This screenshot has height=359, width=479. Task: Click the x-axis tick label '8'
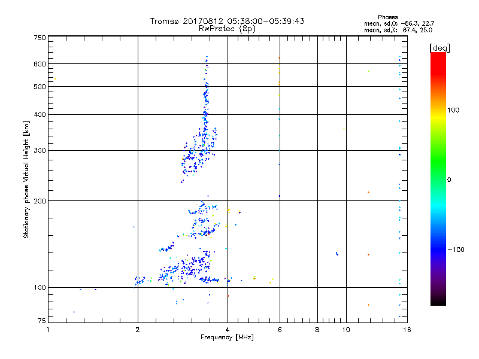tap(317, 330)
